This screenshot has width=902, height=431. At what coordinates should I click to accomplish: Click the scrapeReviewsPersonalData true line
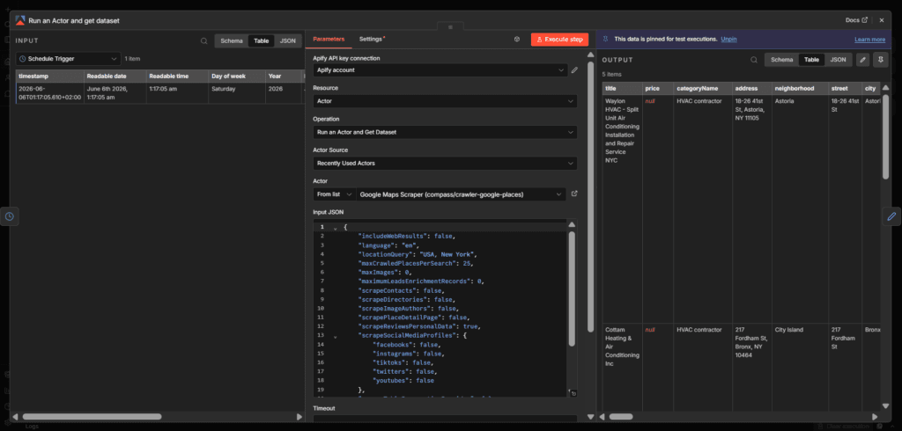click(418, 326)
